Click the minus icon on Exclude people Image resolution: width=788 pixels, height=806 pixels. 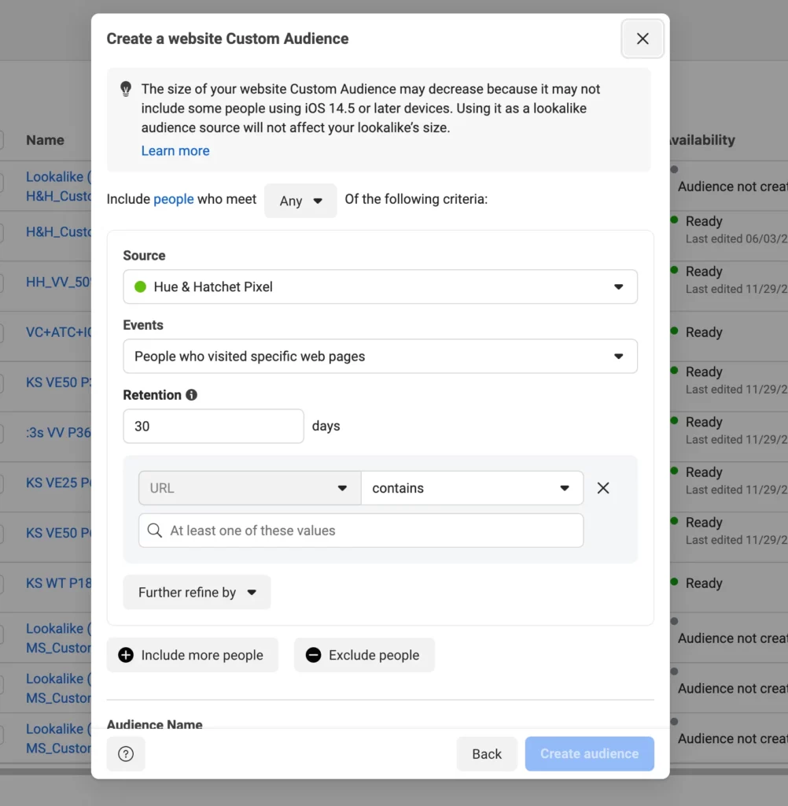click(x=313, y=655)
